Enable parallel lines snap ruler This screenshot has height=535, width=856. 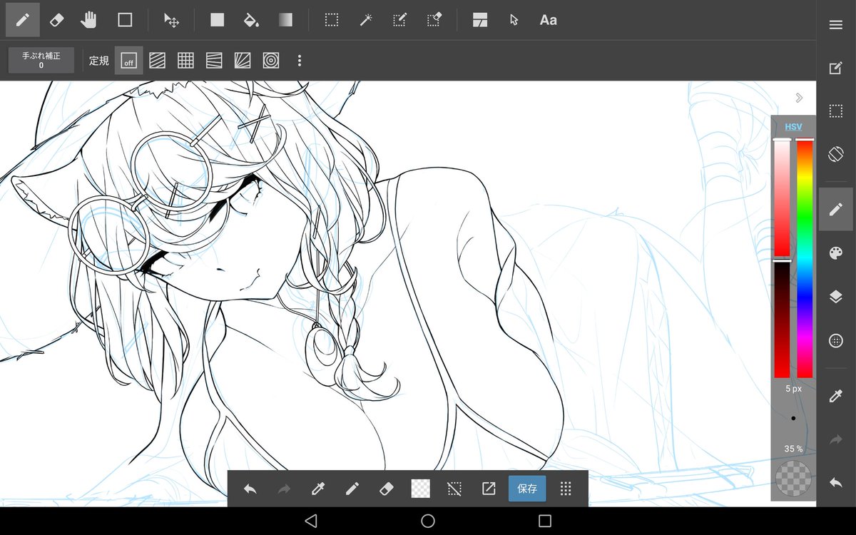[157, 61]
